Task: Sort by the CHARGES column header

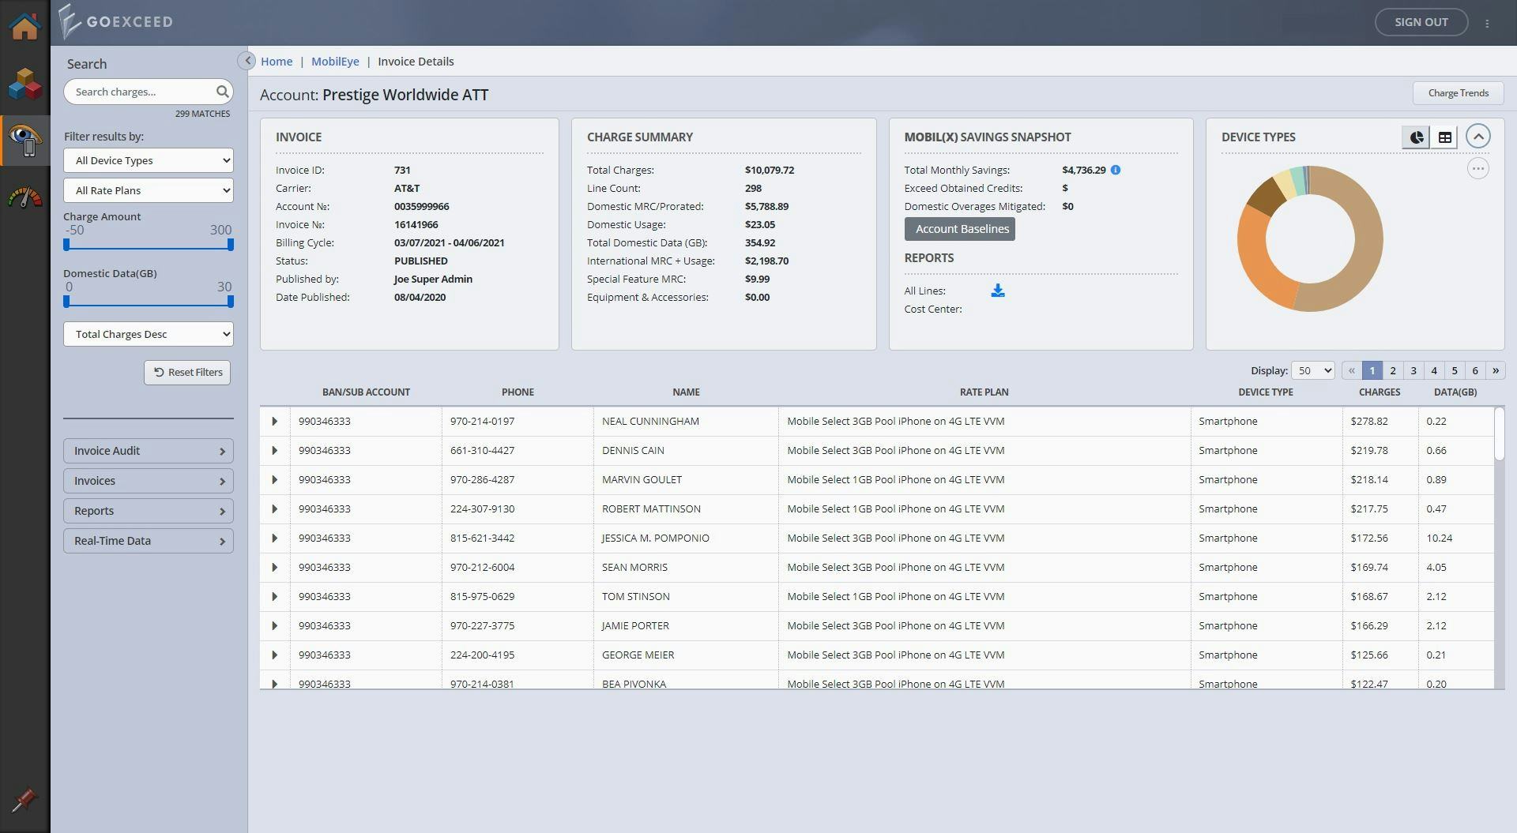Action: tap(1379, 392)
